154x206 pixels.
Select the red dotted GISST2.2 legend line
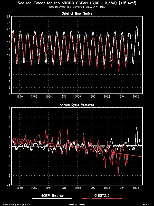point(102,199)
